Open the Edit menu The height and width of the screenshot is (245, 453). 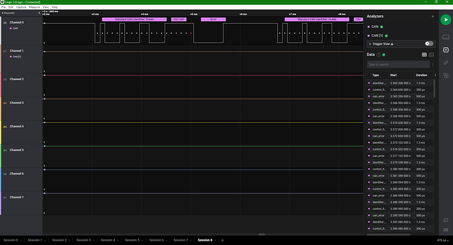click(x=11, y=7)
